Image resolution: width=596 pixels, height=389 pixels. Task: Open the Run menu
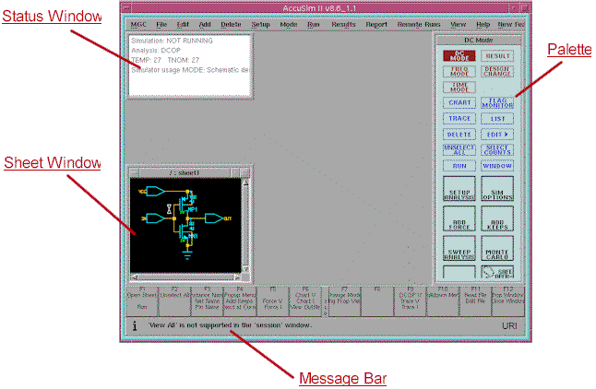[x=314, y=24]
